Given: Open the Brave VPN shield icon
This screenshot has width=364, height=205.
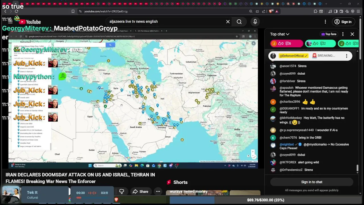Looking at the screenshot, I should pyautogui.click(x=353, y=11).
